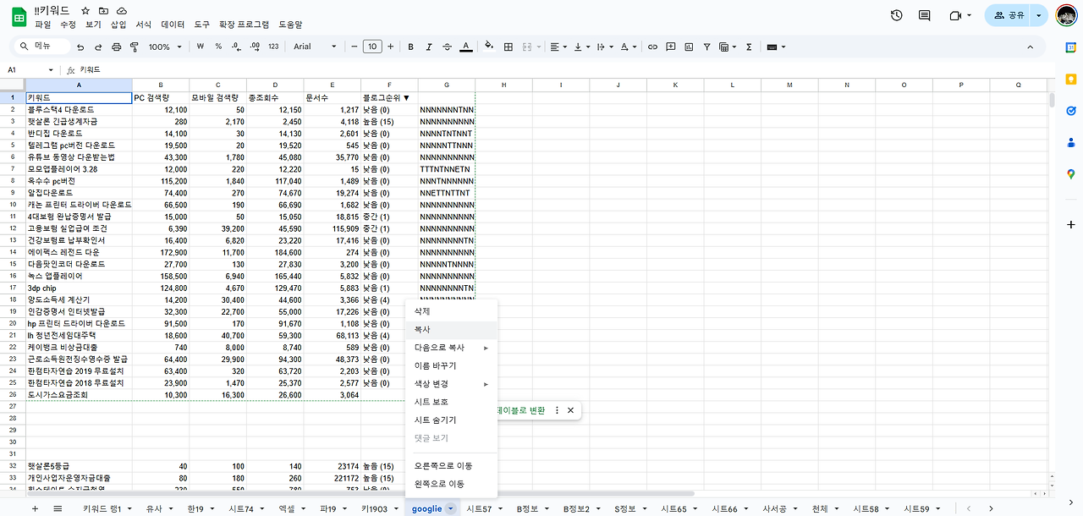The image size is (1083, 516).
Task: Open the text rotation dropdown
Action: point(628,47)
